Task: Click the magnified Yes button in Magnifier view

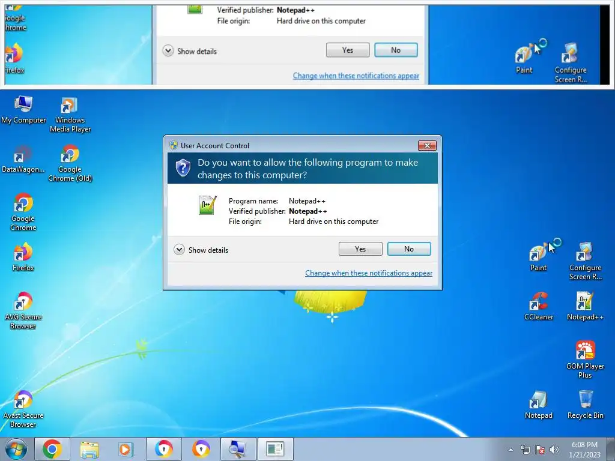Action: pyautogui.click(x=348, y=50)
